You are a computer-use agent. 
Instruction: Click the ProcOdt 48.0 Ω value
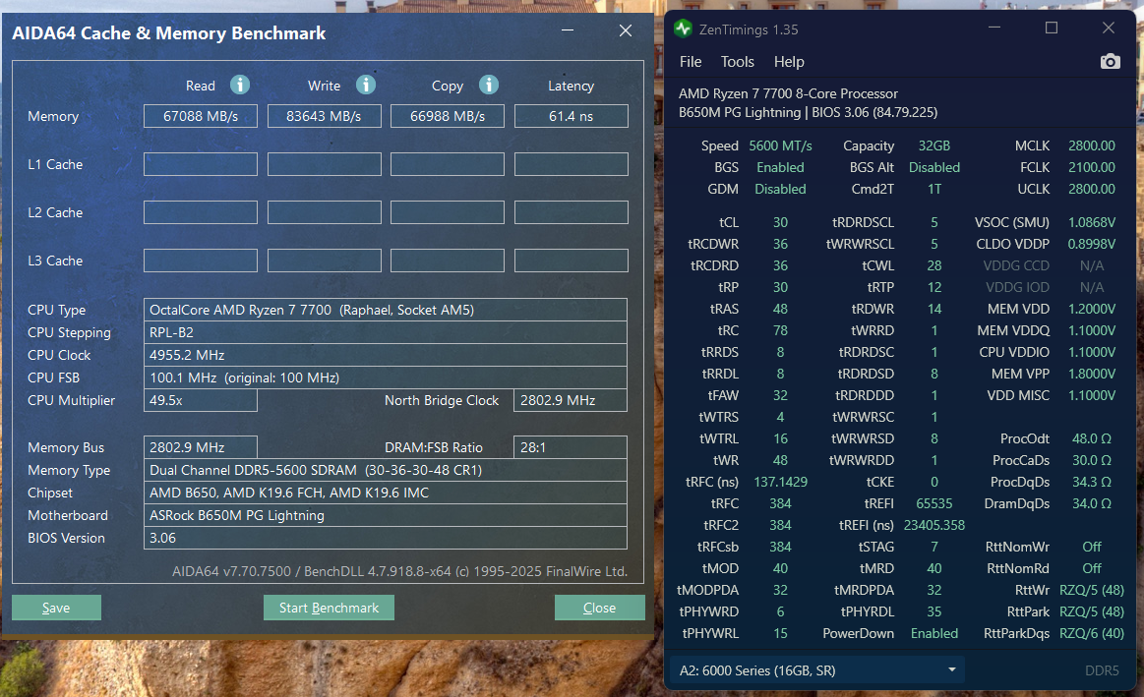[x=1092, y=438]
